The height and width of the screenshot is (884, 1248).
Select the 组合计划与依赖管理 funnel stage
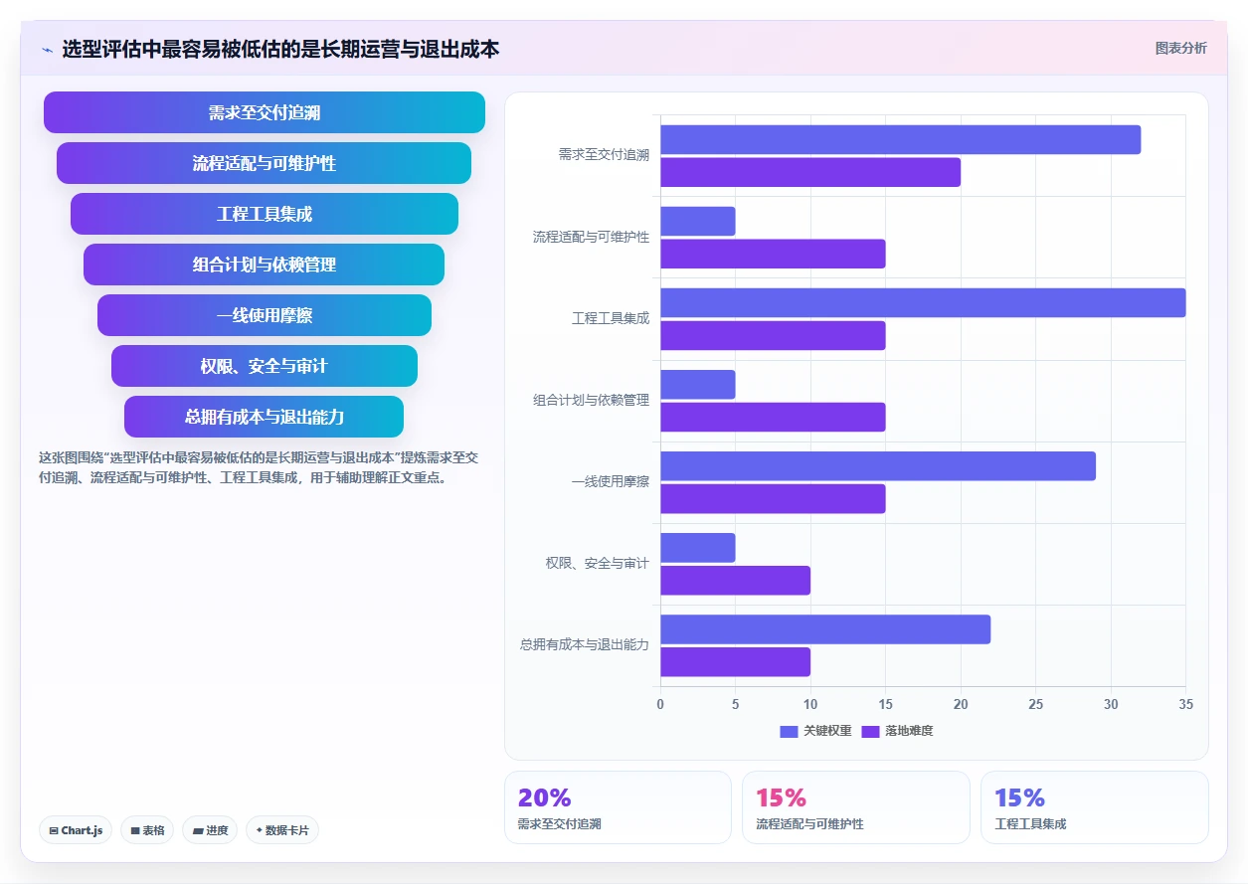click(264, 265)
